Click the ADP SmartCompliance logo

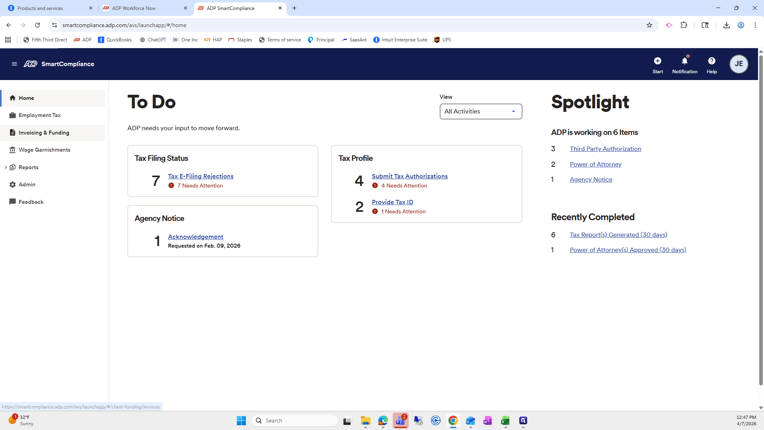click(59, 64)
